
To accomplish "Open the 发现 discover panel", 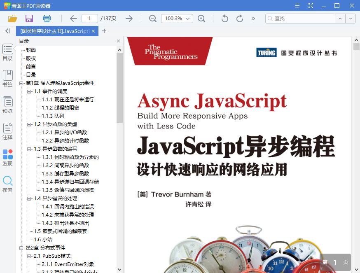I will tap(7, 158).
